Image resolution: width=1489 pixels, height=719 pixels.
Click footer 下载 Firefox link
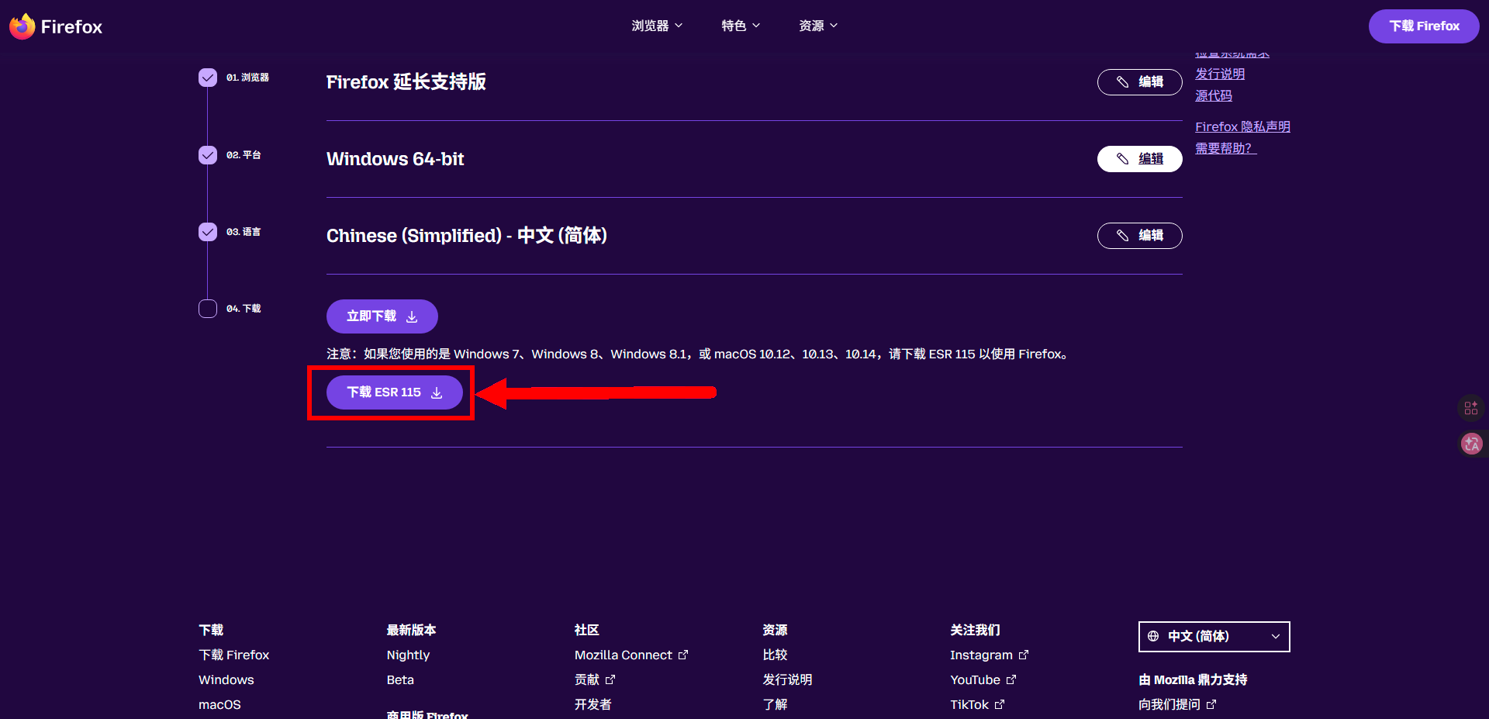coord(234,655)
